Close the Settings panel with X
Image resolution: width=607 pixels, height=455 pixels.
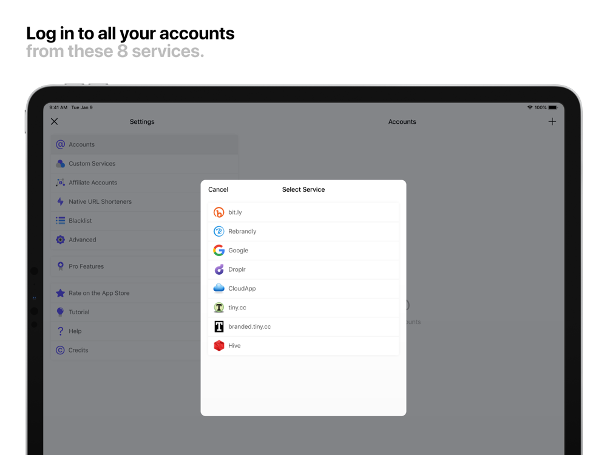pyautogui.click(x=54, y=121)
